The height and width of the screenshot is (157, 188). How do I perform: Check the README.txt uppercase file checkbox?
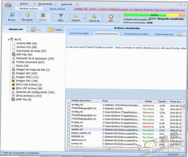(x=68, y=136)
